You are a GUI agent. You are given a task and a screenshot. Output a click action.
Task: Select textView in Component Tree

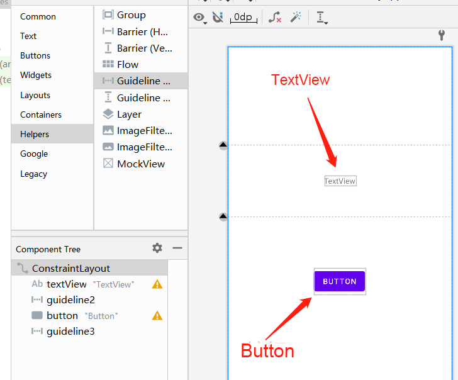(x=89, y=284)
